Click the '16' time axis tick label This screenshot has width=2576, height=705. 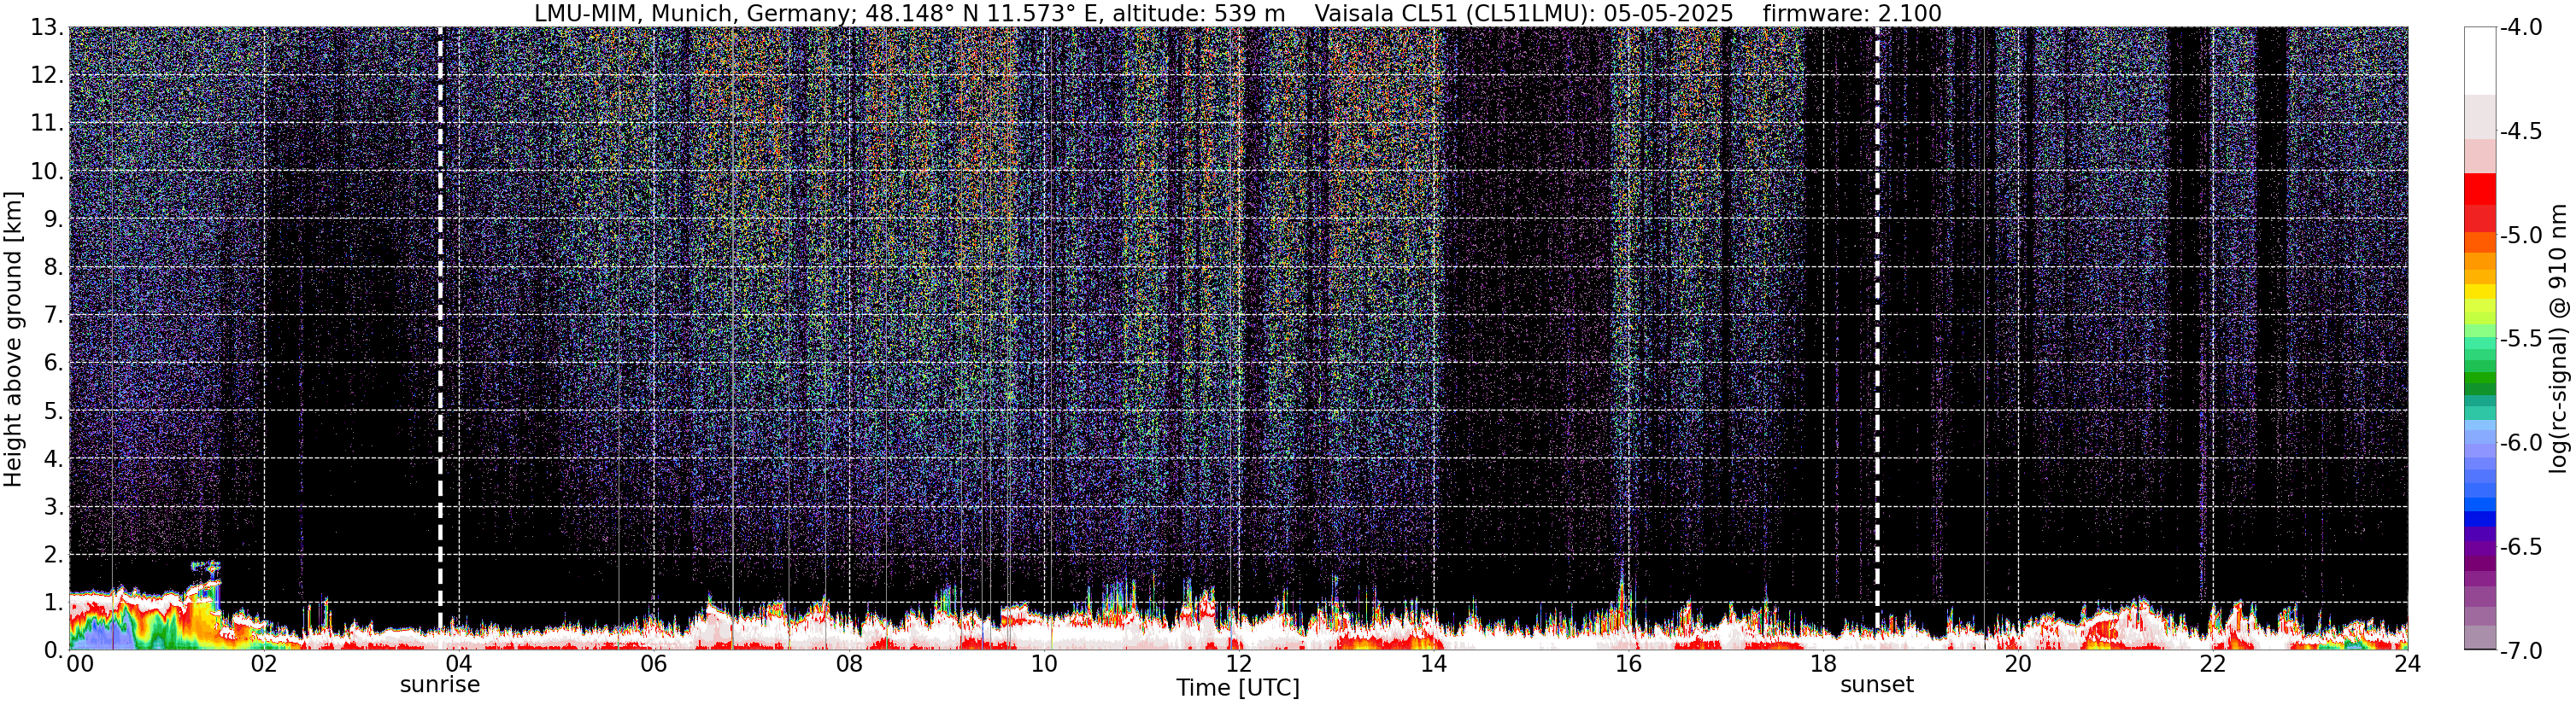pos(1628,664)
